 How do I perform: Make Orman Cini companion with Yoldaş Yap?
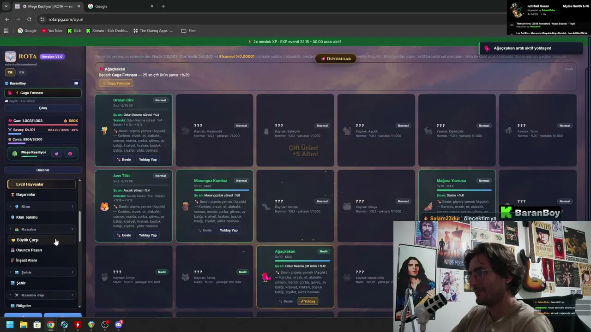148,160
